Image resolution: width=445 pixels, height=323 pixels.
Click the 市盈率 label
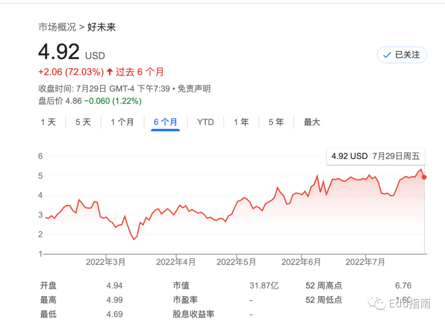pyautogui.click(x=185, y=300)
